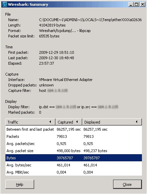
Task: Click the Close button at bottom
Action: coord(127,184)
